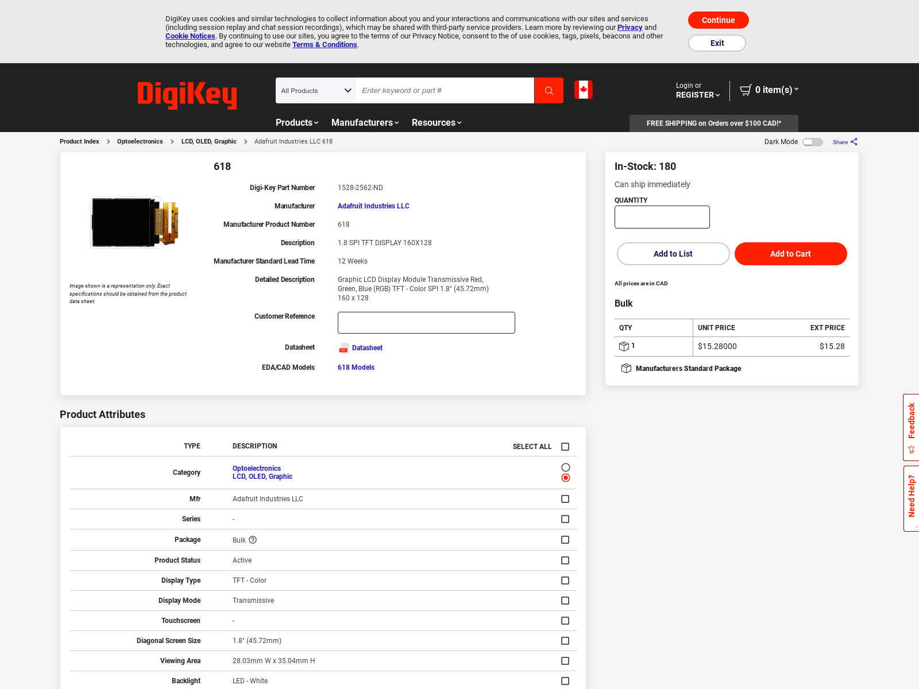Open the Products menu

296,122
